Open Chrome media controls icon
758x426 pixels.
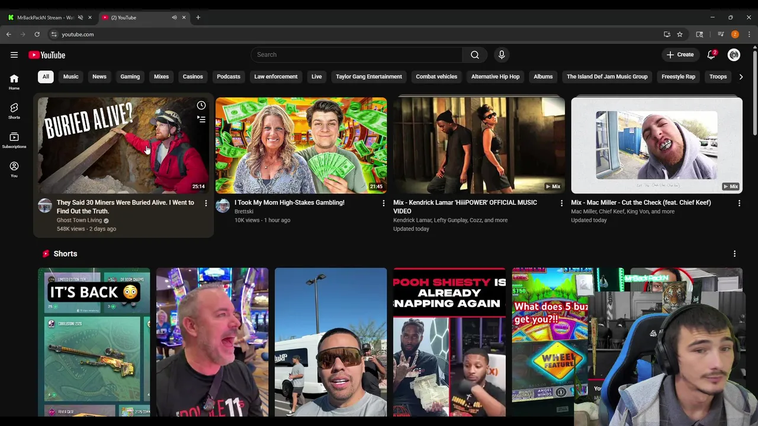click(x=721, y=34)
